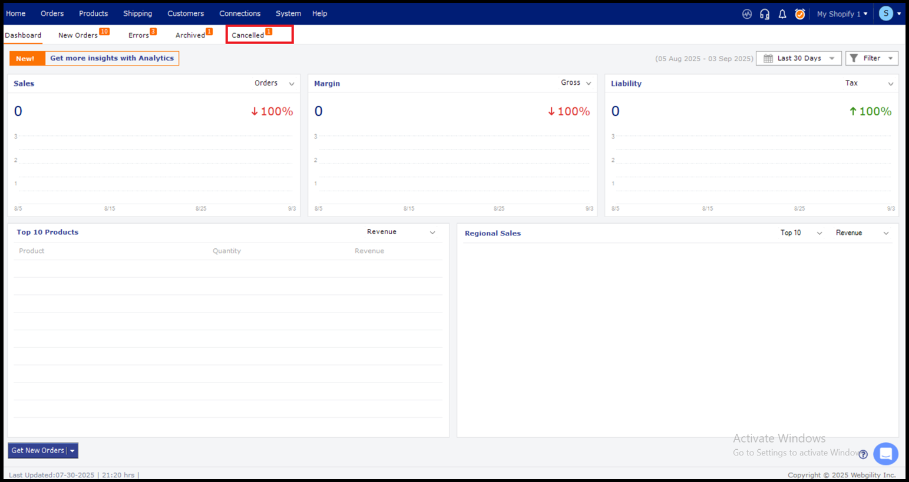909x482 pixels.
Task: Open the chat bubble widget
Action: click(885, 454)
